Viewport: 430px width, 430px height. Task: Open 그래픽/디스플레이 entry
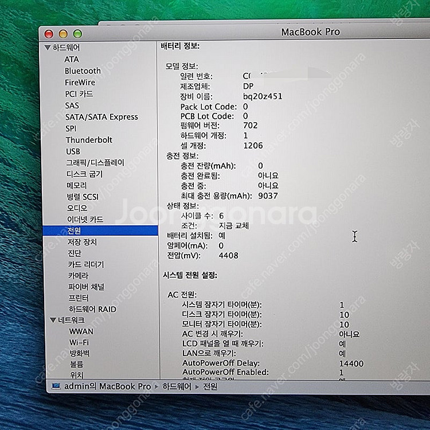click(95, 163)
